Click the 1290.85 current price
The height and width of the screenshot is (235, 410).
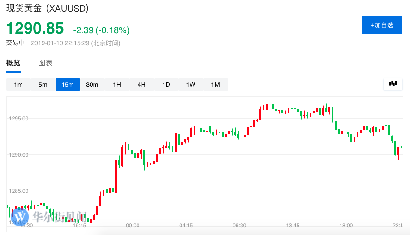pyautogui.click(x=35, y=29)
